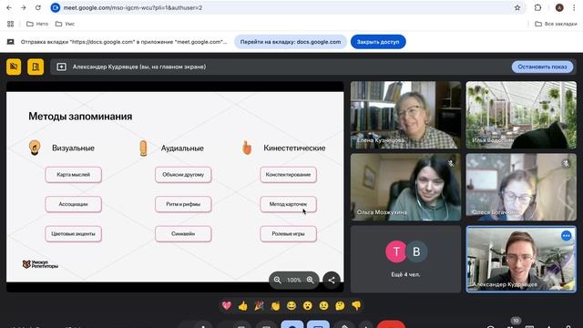Image resolution: width=583 pixels, height=328 pixels.
Task: Click Остановить показ to stop presenting
Action: pyautogui.click(x=543, y=67)
